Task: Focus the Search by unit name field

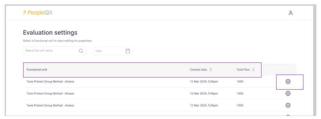Action: [55, 51]
